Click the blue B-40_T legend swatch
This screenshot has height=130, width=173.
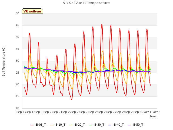pos(110,125)
